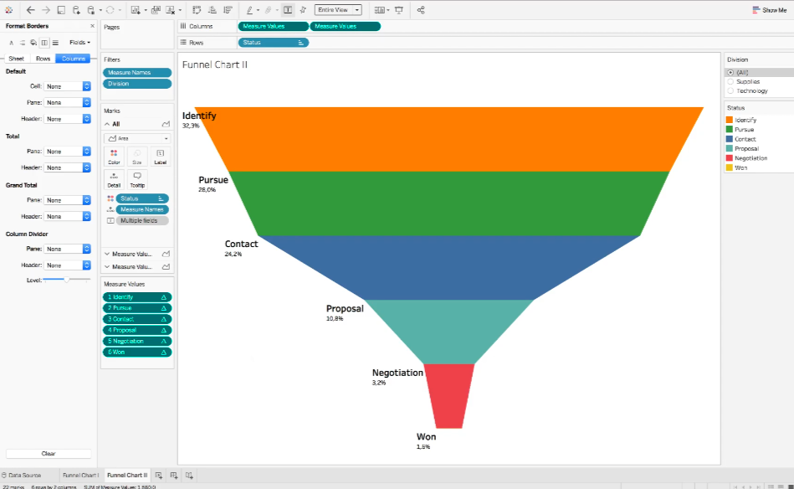Select the (All) division radio button
Screen dimensions: 794x489
tap(730, 73)
